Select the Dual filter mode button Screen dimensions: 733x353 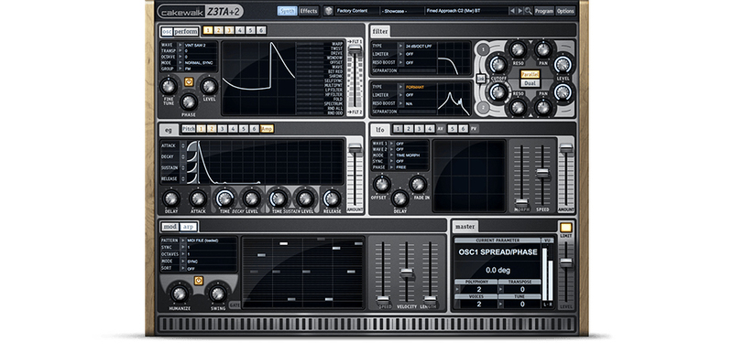[530, 83]
